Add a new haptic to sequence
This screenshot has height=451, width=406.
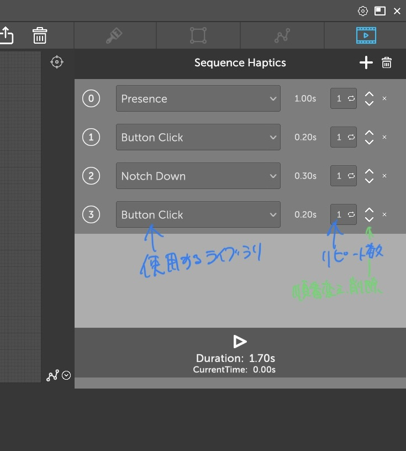[366, 63]
